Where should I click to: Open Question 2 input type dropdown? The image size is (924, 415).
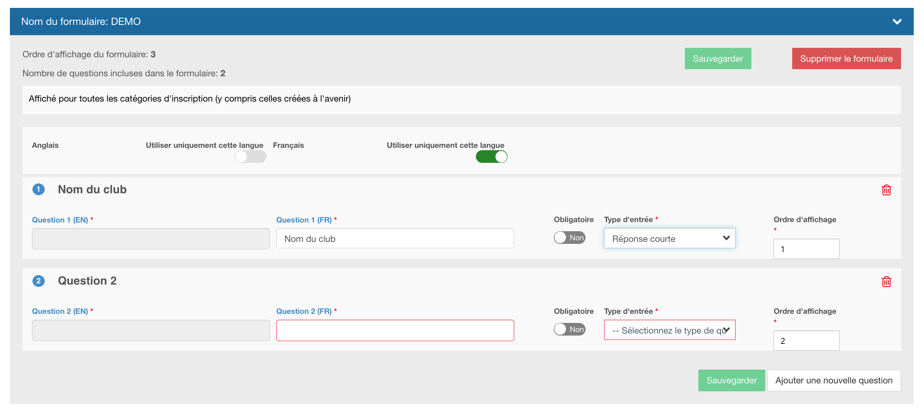click(669, 330)
